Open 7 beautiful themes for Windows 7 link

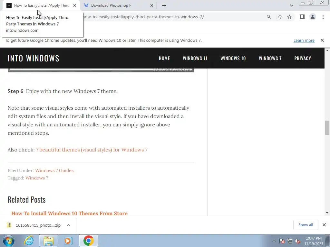point(92,150)
